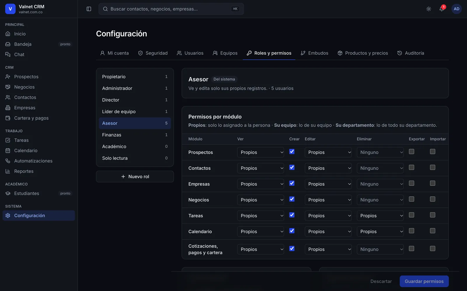The width and height of the screenshot is (467, 291).
Task: Enable Importar for Calendario
Action: pyautogui.click(x=433, y=231)
